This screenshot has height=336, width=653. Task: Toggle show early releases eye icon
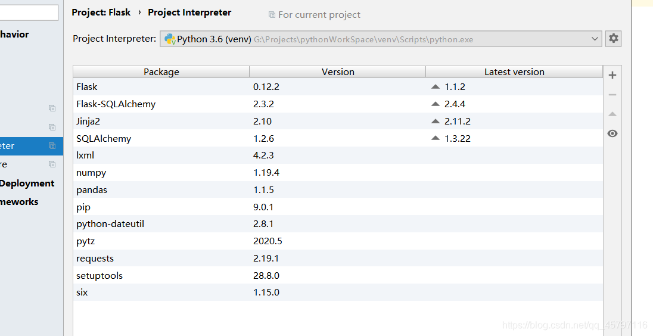pos(612,133)
